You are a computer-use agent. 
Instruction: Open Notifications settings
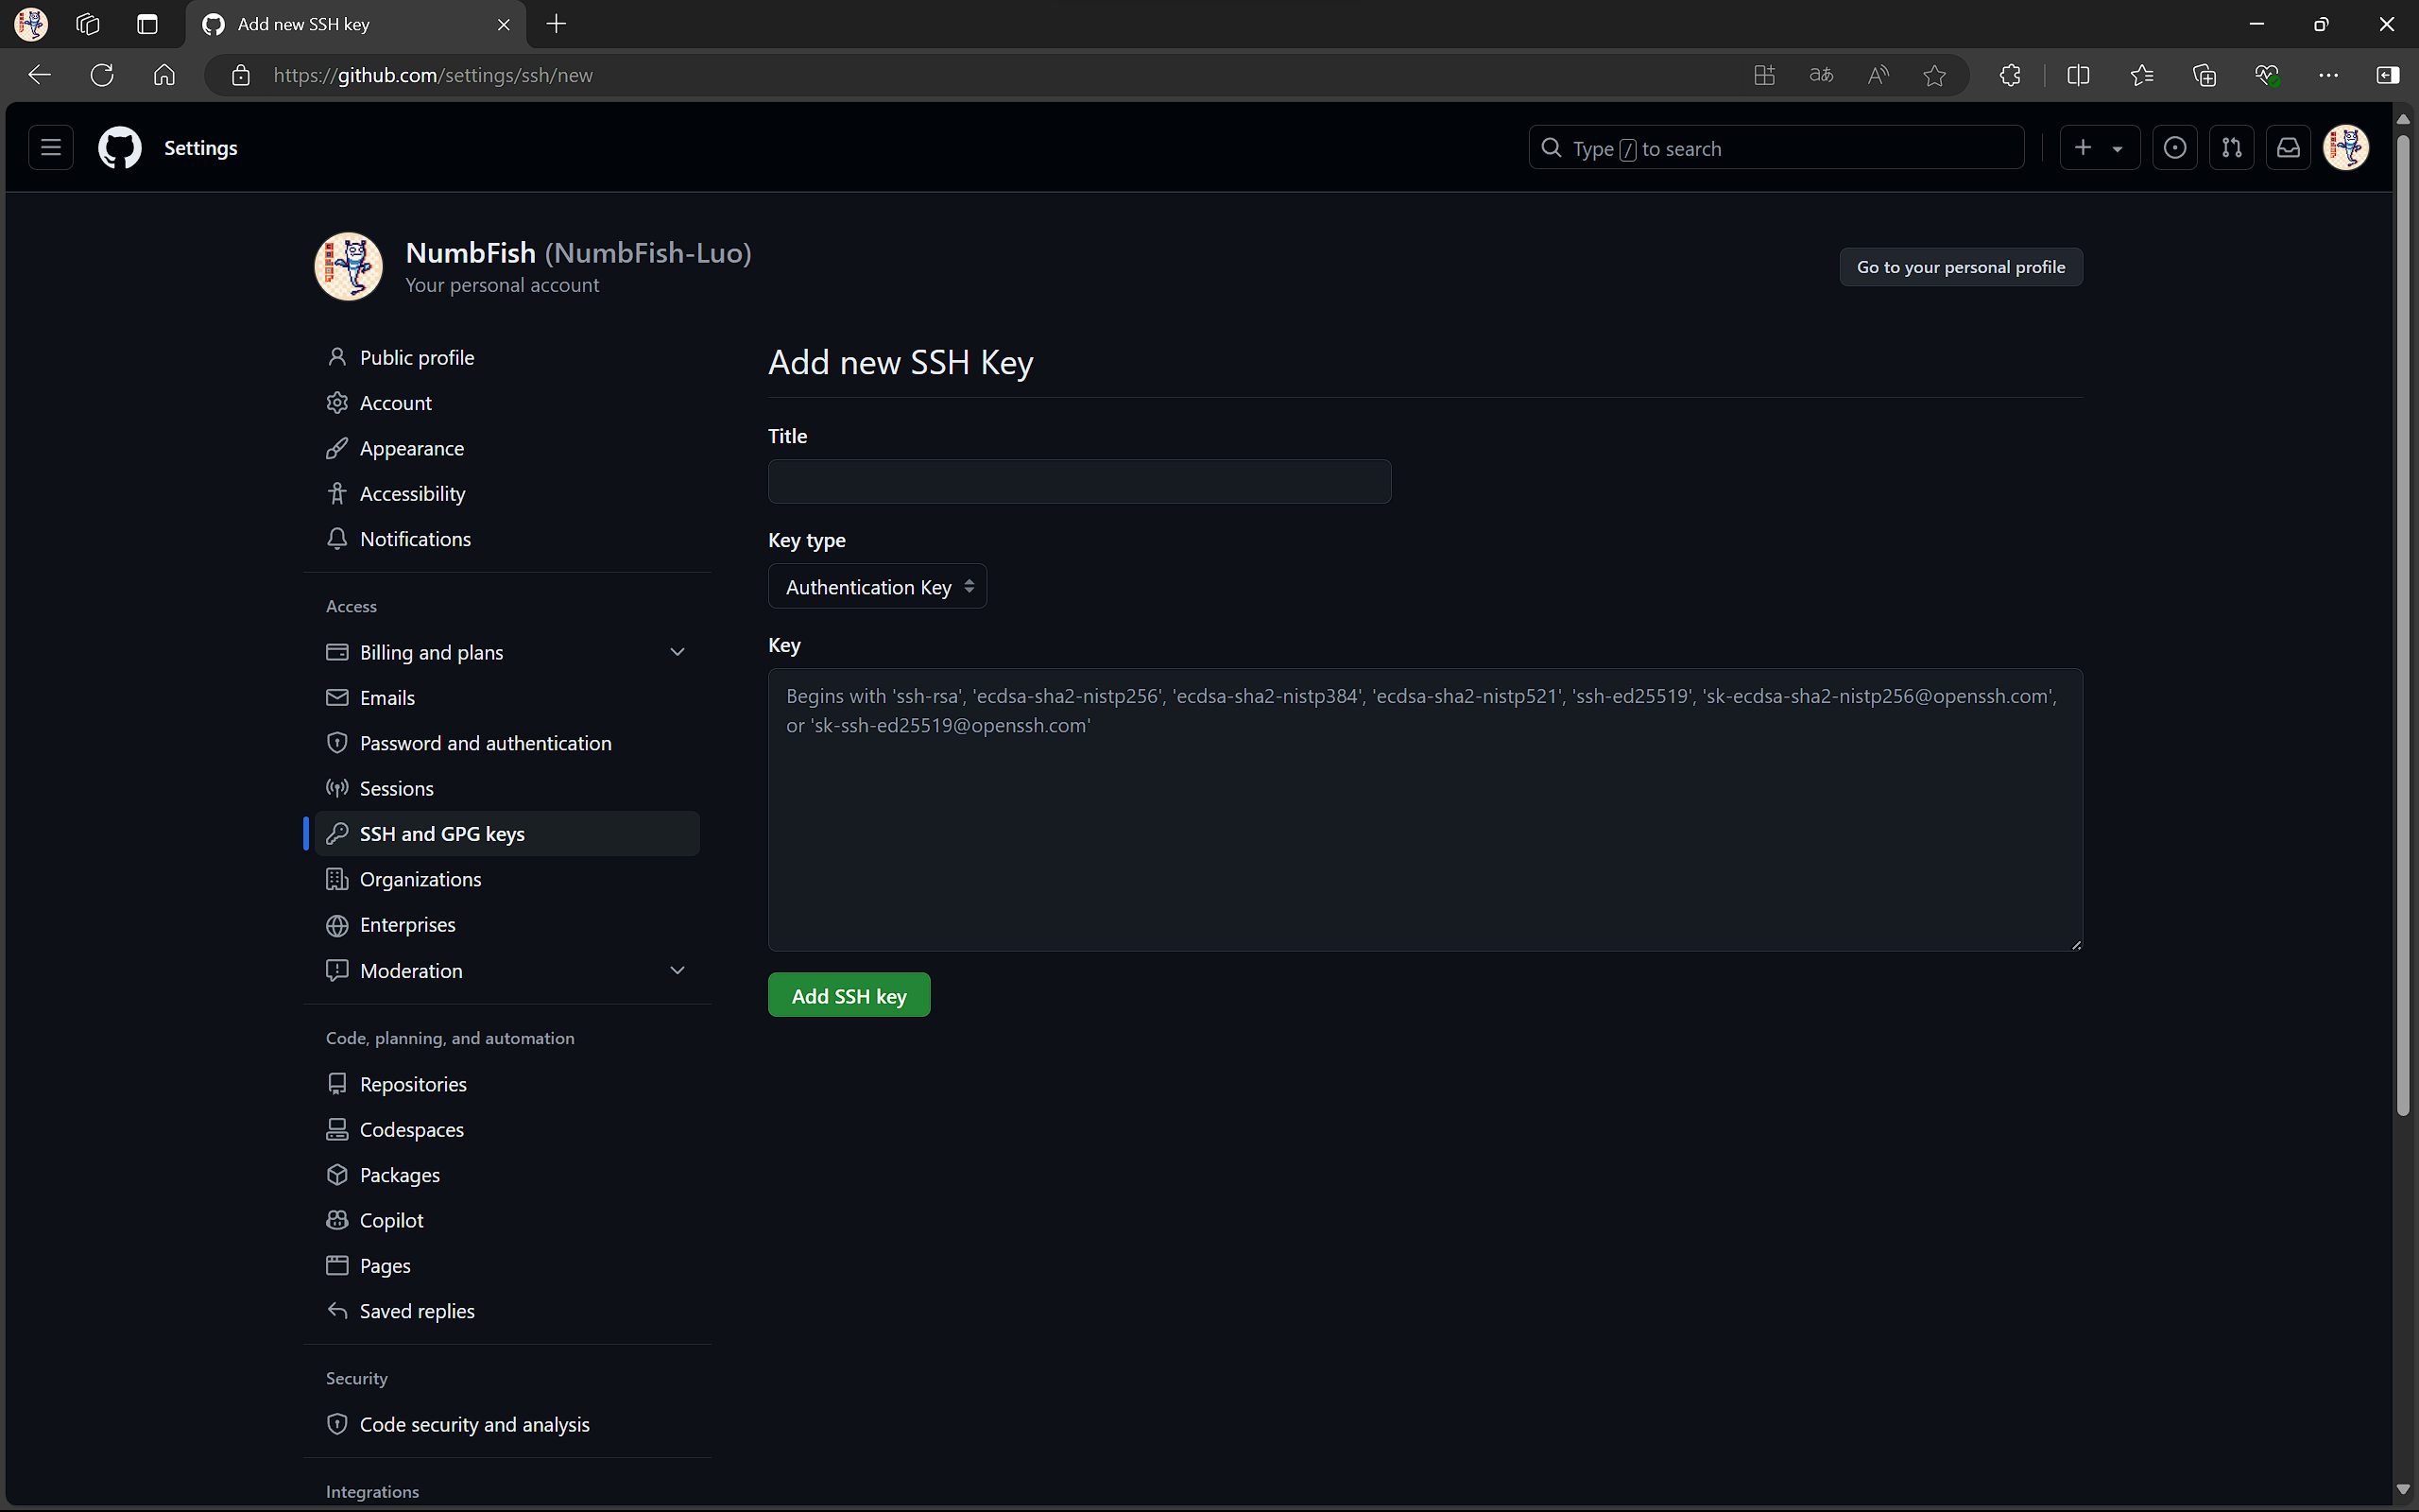506,539
